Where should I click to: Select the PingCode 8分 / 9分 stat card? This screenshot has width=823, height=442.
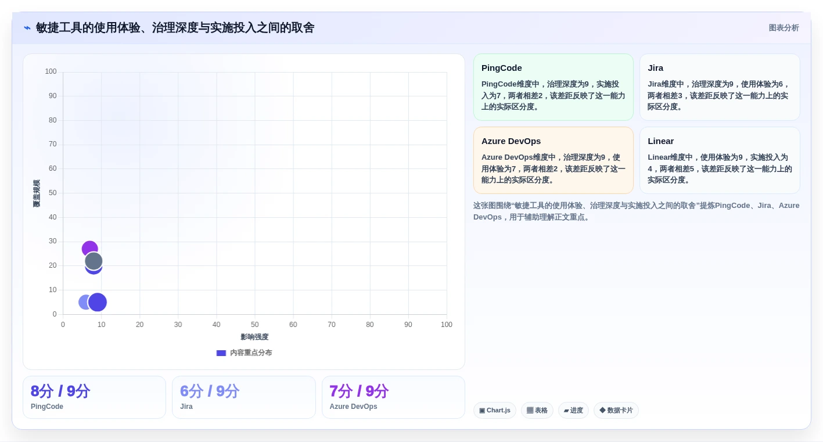94,397
